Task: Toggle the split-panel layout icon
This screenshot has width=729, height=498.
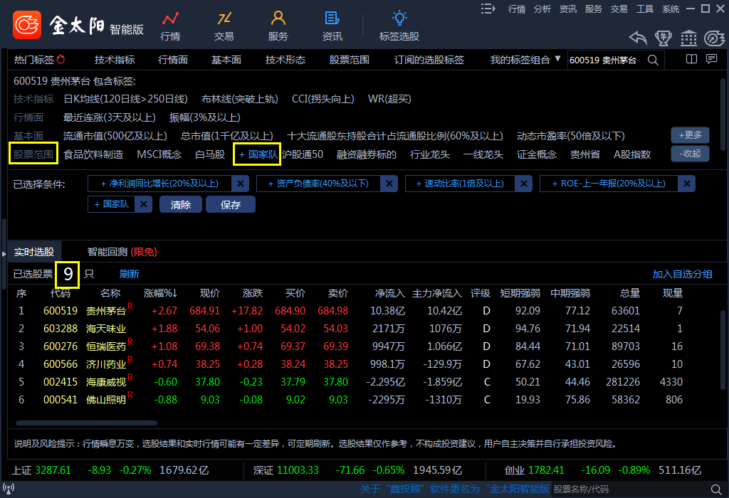Action: click(x=691, y=59)
